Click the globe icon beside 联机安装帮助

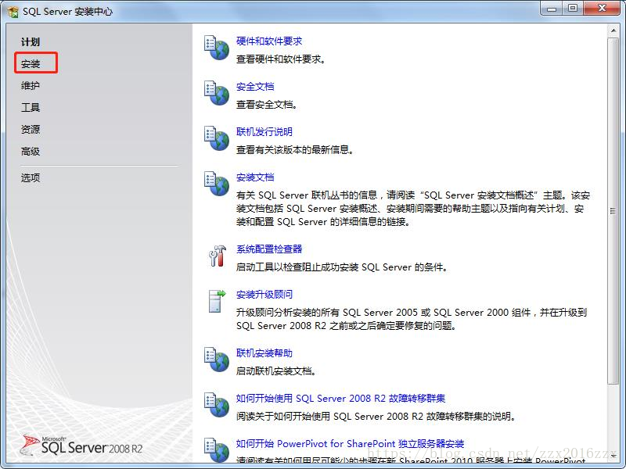217,360
